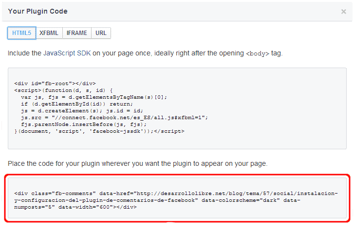This screenshot has height=231, width=354.
Task: Switch to the XFBML tab
Action: click(x=49, y=33)
